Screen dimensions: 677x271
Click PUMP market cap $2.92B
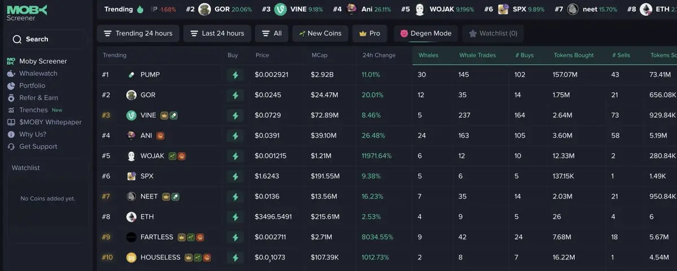tap(322, 75)
